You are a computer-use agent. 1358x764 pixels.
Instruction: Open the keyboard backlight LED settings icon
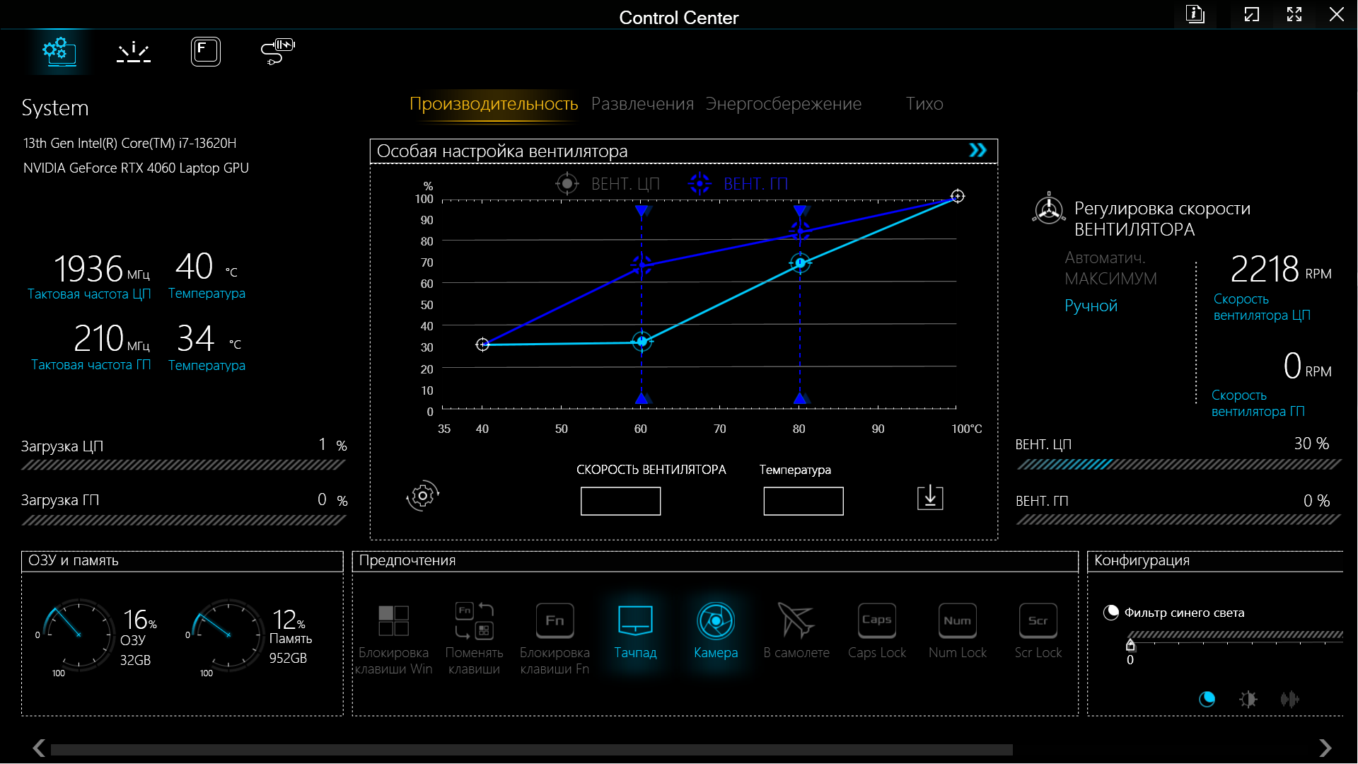pos(133,52)
